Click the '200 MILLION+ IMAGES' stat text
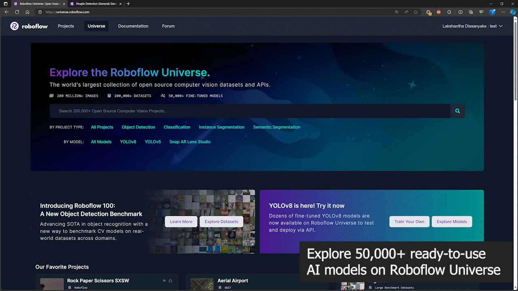This screenshot has width=518, height=291. tap(78, 96)
